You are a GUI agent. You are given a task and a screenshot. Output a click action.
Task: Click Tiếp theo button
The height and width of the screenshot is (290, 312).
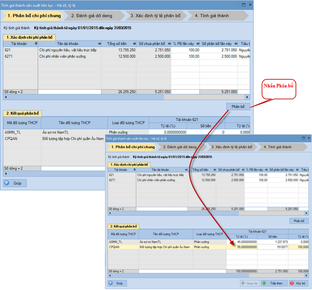click(274, 283)
